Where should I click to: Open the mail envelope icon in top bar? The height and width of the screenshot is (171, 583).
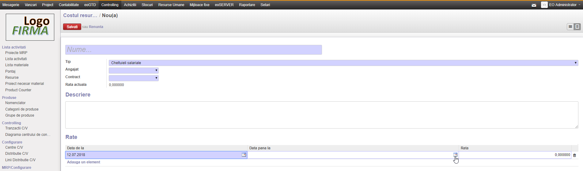click(x=534, y=5)
